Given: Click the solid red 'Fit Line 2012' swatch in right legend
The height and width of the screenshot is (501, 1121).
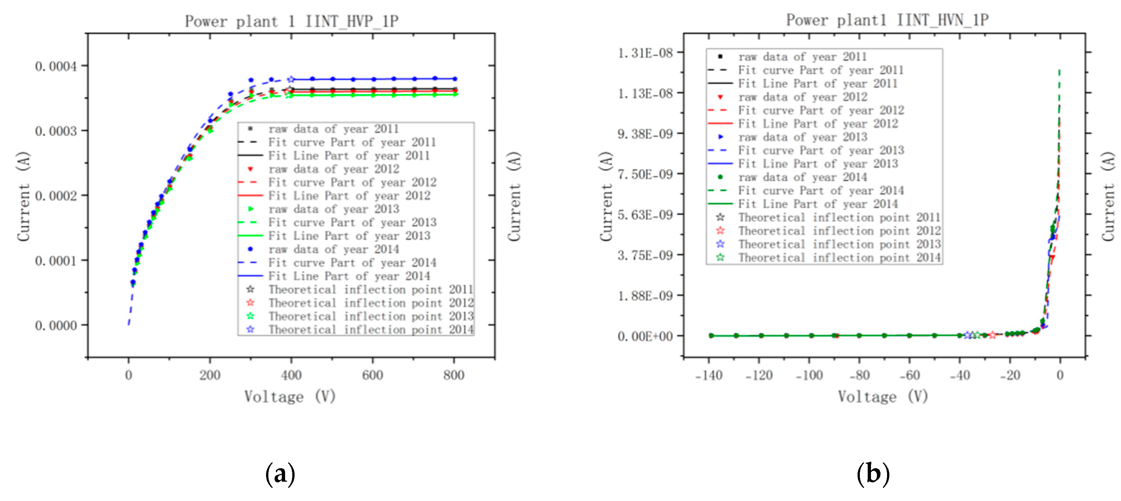Looking at the screenshot, I should tap(720, 124).
